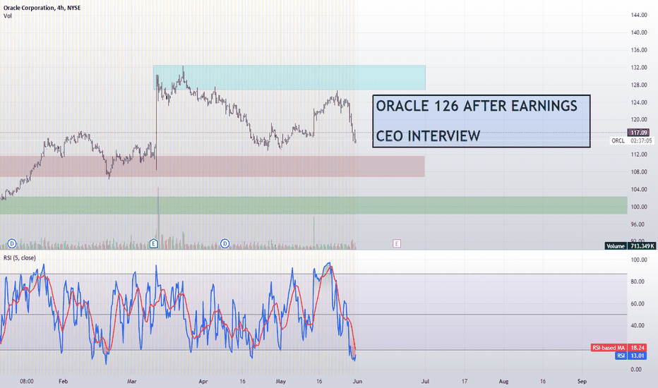The width and height of the screenshot is (658, 388).
Task: Click the blue 'RSI' axis label
Action: [x=621, y=356]
